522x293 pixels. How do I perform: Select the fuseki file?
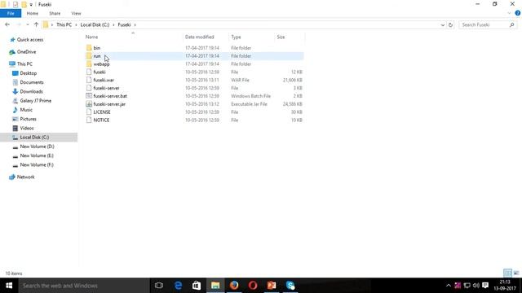coord(100,72)
